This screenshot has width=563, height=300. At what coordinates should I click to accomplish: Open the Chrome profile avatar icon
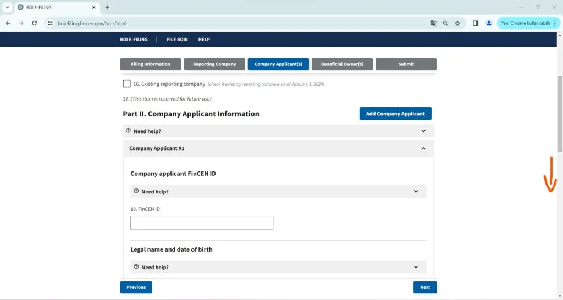point(489,23)
